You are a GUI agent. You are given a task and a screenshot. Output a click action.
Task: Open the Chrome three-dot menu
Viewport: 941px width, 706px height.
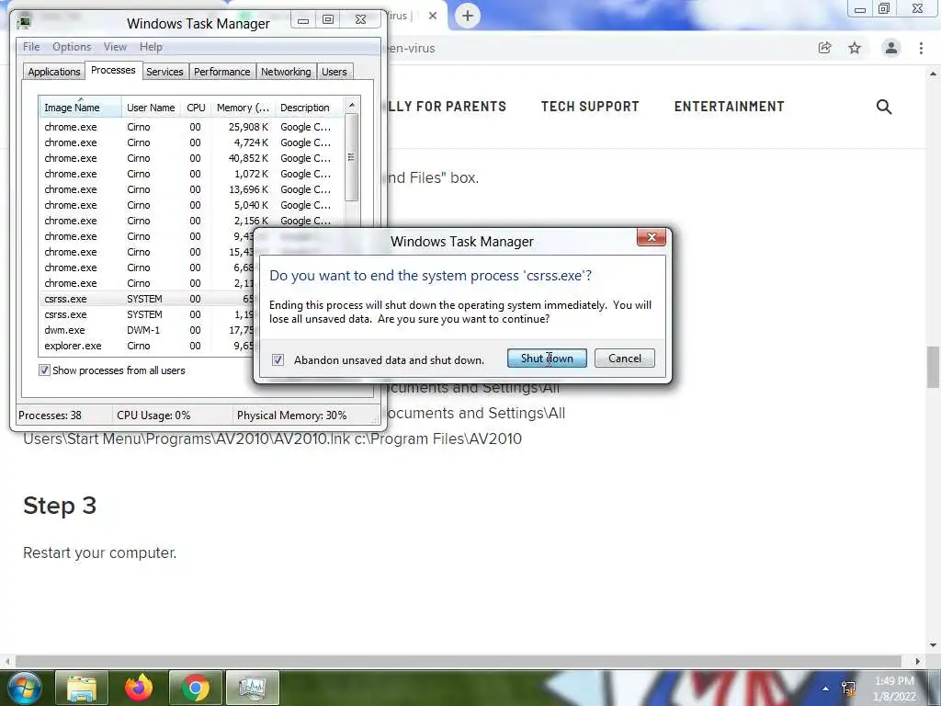point(921,48)
